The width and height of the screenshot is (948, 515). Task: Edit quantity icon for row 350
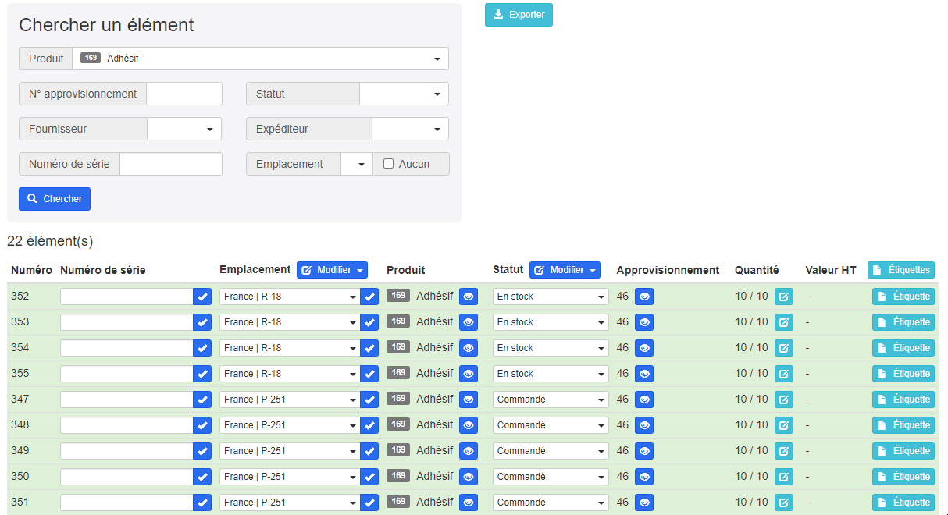pos(783,477)
